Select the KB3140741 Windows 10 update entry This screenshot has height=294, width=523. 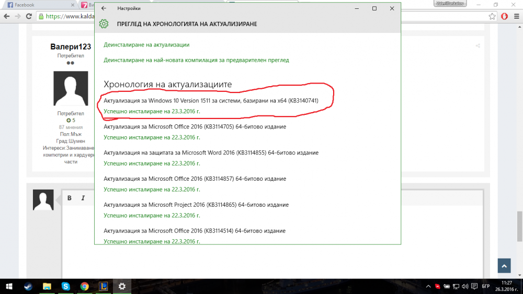[211, 101]
